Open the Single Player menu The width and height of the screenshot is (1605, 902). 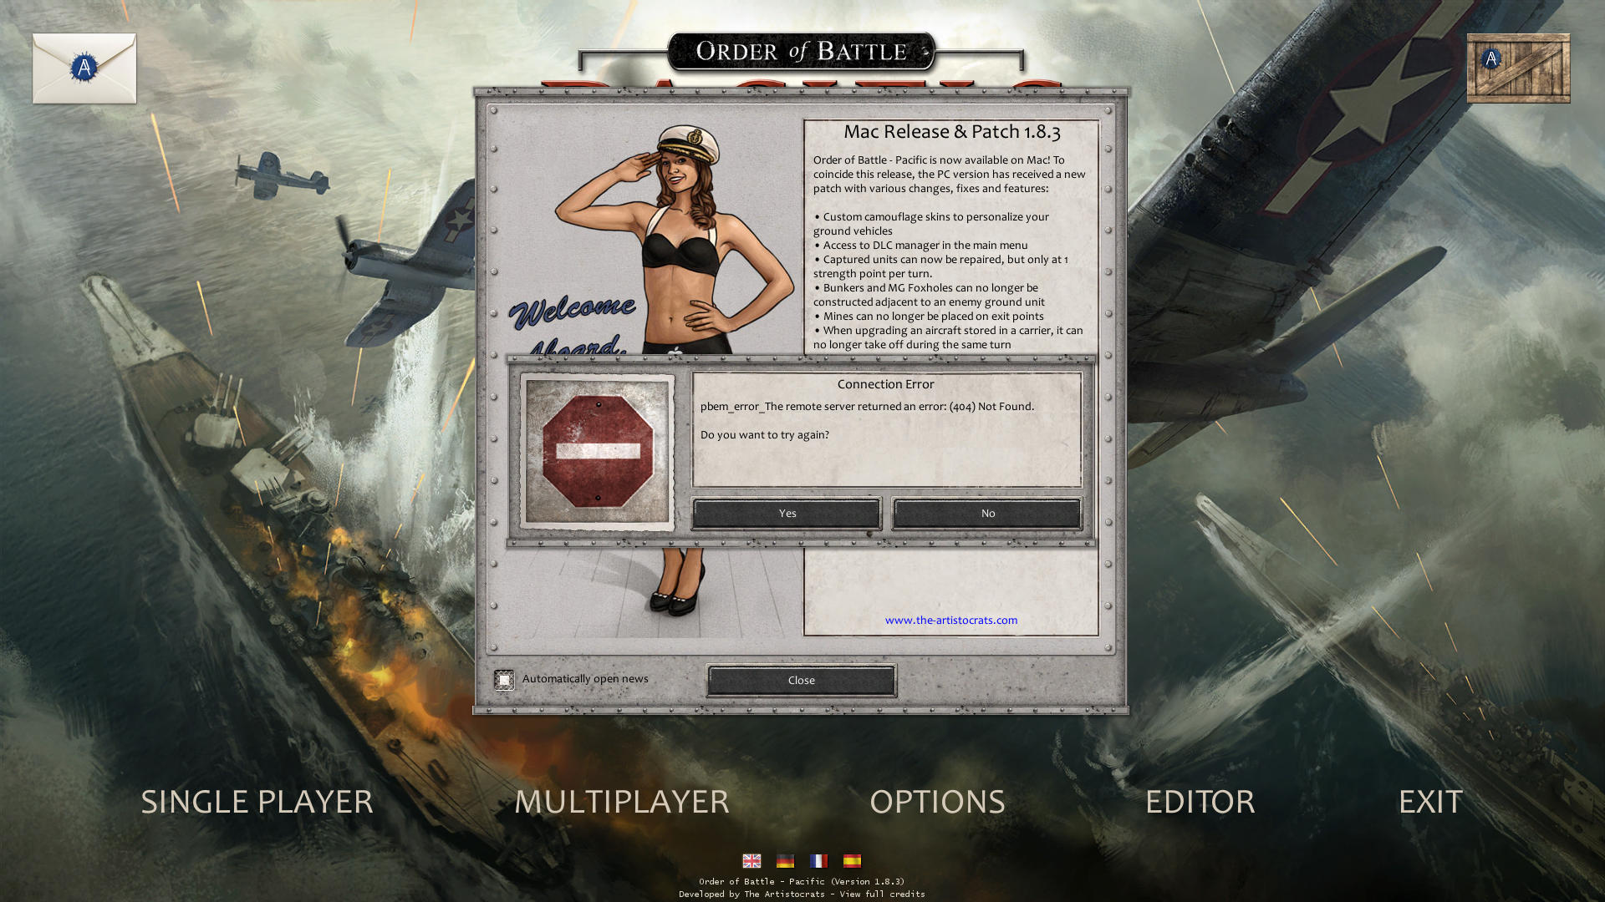(x=257, y=802)
